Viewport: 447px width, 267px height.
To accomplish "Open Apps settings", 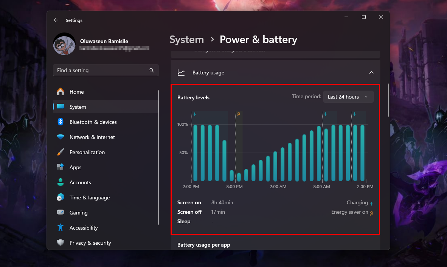I will [x=106, y=167].
